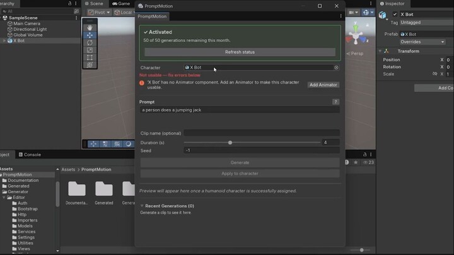The height and width of the screenshot is (255, 454).
Task: Open the SampleScene context menu dots
Action: [76, 18]
